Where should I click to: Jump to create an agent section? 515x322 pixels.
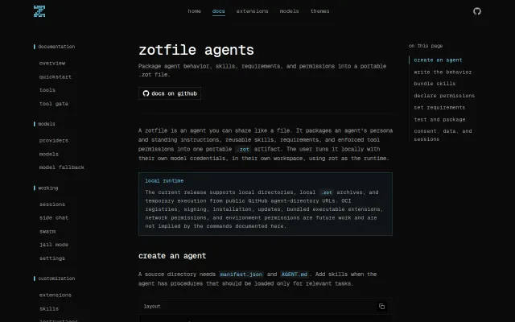(438, 60)
